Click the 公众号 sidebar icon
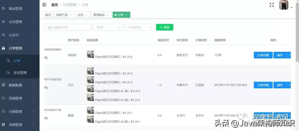 (3, 35)
